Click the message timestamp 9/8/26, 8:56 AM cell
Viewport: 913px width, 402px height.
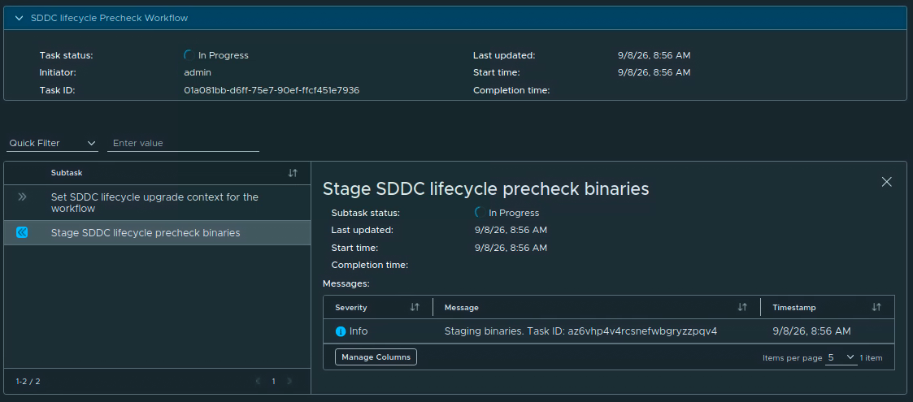pyautogui.click(x=811, y=331)
